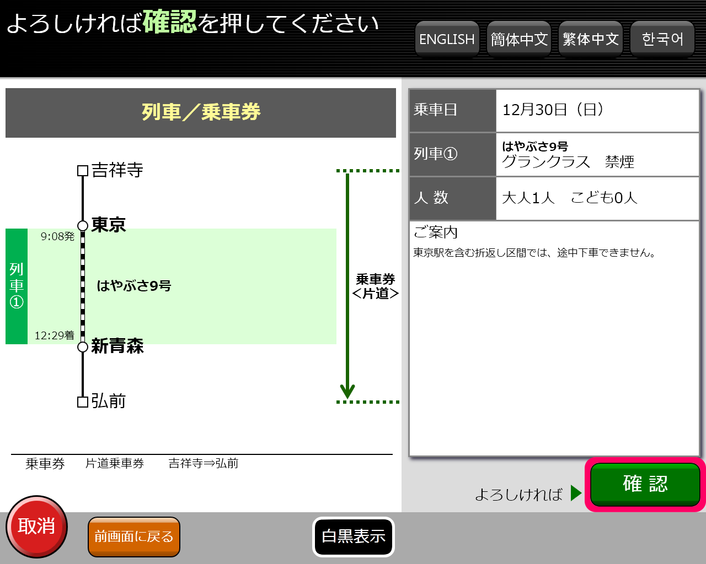This screenshot has width=706, height=564.
Task: Click the 片道乗車券 ticket type text
Action: tap(115, 464)
